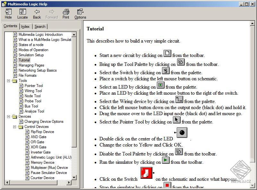Screen dimensions: 257x190
Task: Click contents tree scroll left arrow
Action: coord(7,182)
